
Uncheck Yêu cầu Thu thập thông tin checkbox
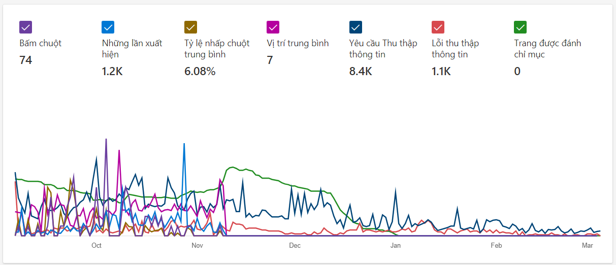(355, 27)
